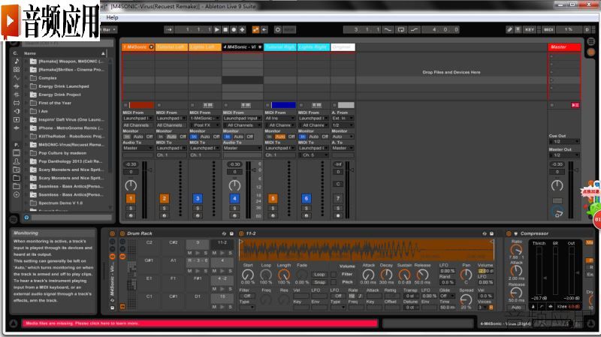Set track 3 Monitor to Auto
Screen dimensions: 601x337
click(205, 137)
